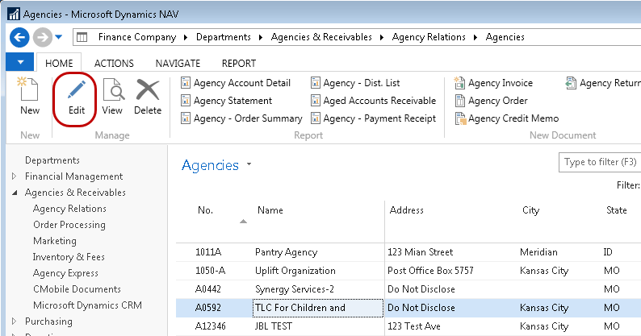Click the back navigation arrow
641x336 pixels.
[x=20, y=37]
